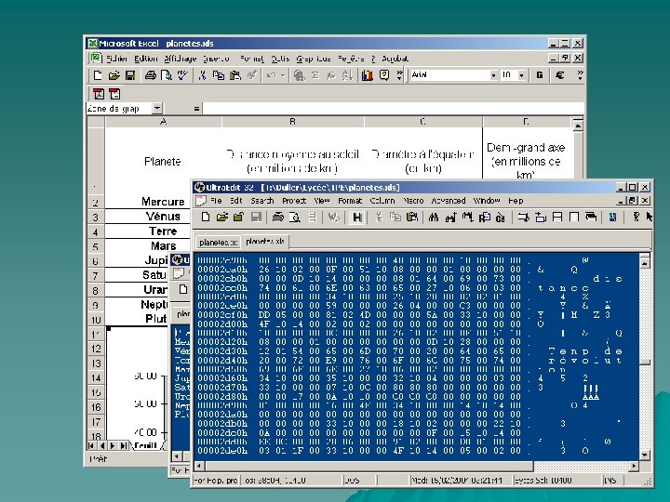Switch to first planetes file tab in UltraEdit

point(218,242)
